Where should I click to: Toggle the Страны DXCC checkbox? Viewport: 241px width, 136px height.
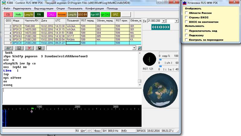(x=186, y=17)
